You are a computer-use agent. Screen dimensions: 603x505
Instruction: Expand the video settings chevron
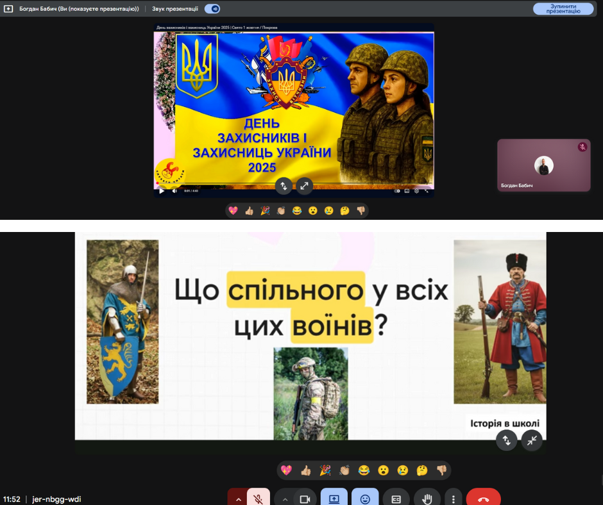point(285,499)
